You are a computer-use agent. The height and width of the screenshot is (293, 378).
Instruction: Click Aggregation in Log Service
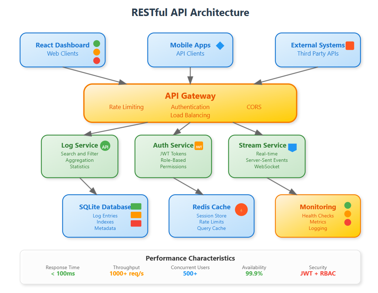[x=79, y=160]
